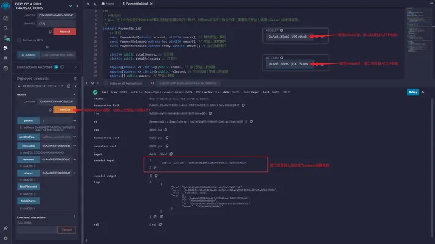This screenshot has width=435, height=244.
Task: Open the Solidity compiler sidebar icon
Action: pyautogui.click(x=6, y=38)
